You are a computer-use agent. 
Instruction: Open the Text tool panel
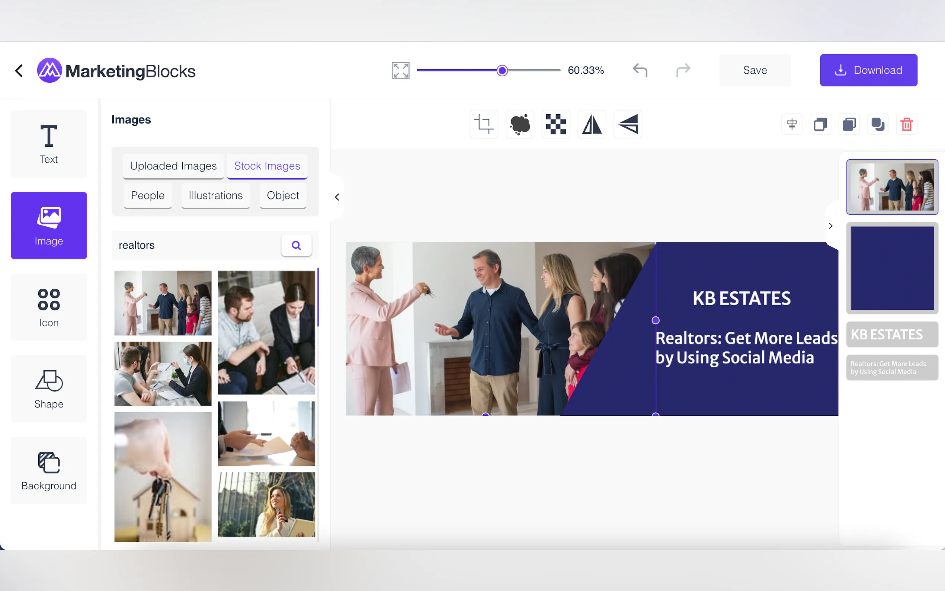pyautogui.click(x=49, y=144)
